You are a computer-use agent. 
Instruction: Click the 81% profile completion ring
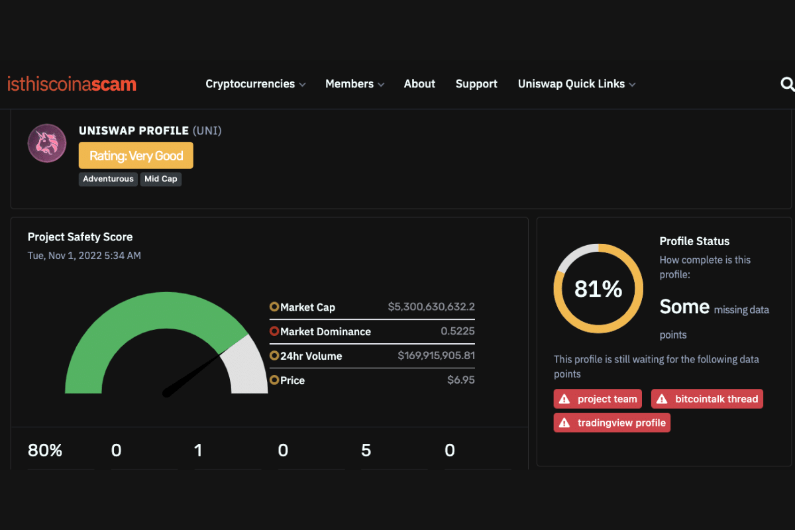pos(598,288)
